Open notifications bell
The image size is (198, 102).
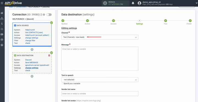point(133,3)
